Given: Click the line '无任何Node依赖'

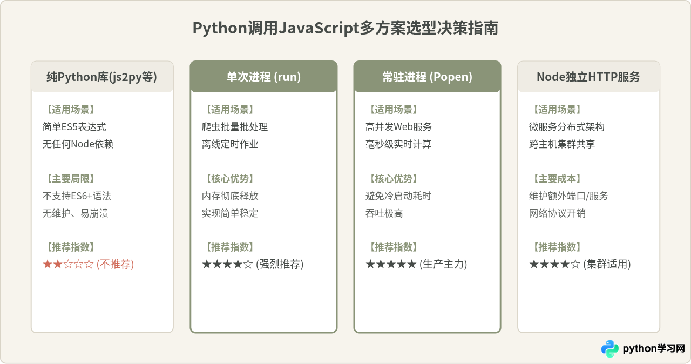Looking at the screenshot, I should point(78,144).
